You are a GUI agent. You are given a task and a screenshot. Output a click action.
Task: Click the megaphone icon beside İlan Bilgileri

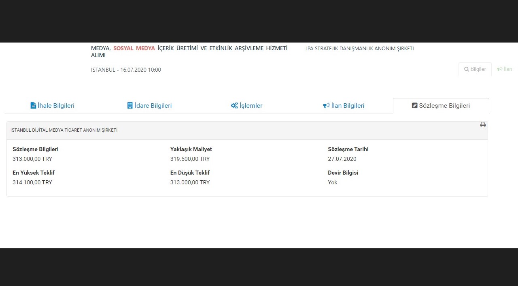[326, 106]
